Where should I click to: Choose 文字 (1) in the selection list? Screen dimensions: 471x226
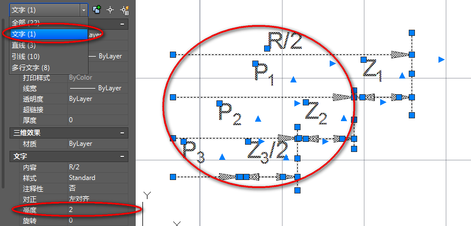tap(49, 34)
